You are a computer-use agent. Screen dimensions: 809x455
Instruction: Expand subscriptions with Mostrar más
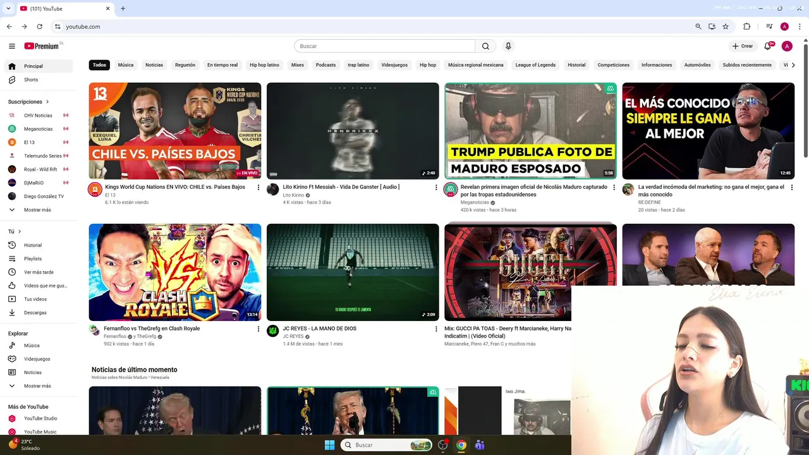point(38,210)
